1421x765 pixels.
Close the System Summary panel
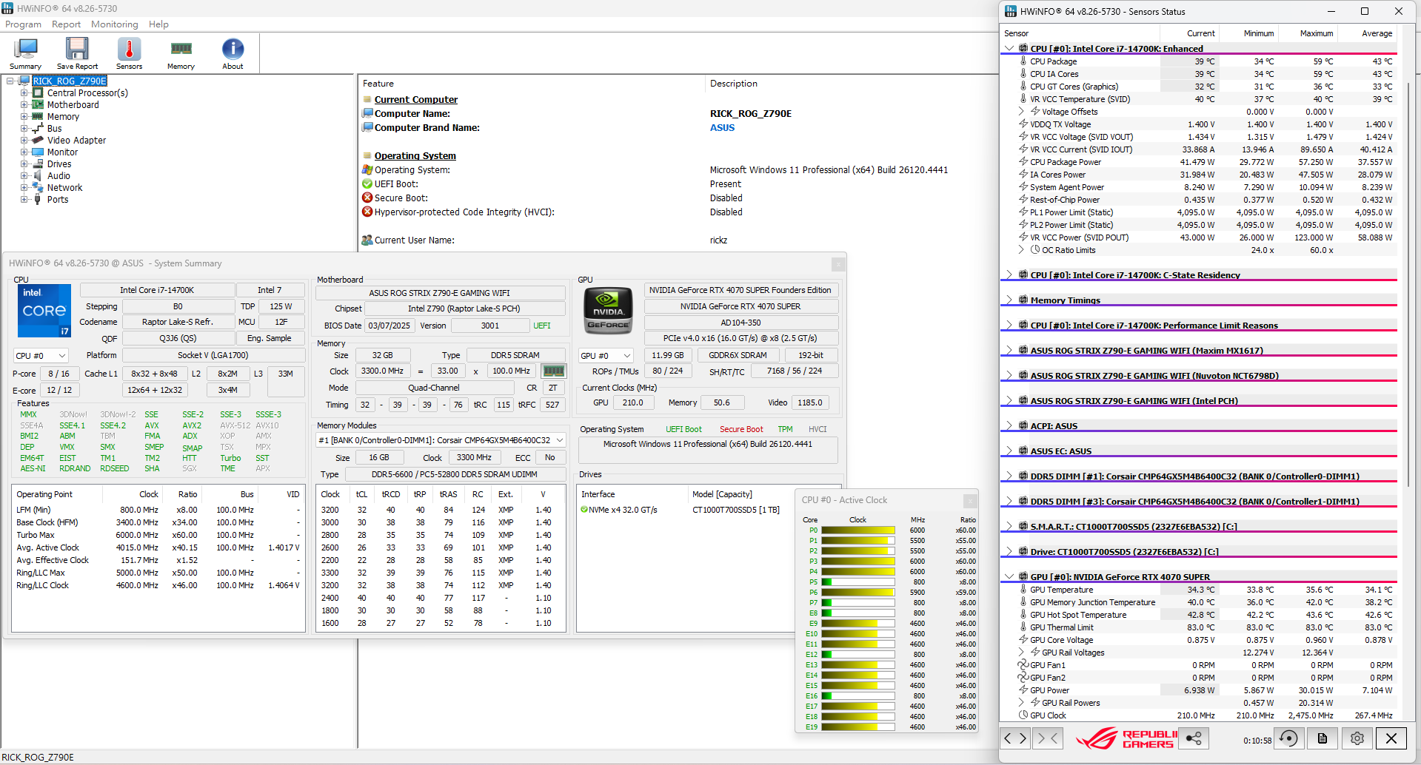[x=837, y=264]
